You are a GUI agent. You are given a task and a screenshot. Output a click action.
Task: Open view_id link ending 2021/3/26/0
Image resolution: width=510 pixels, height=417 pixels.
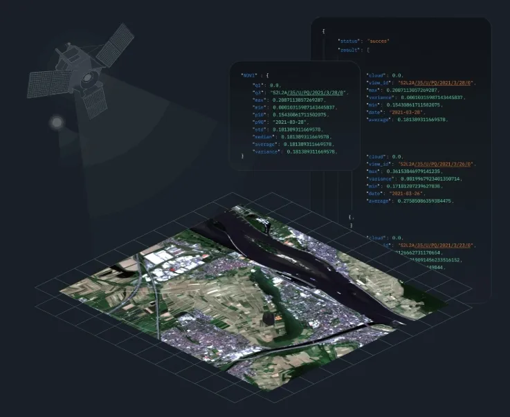[436, 164]
